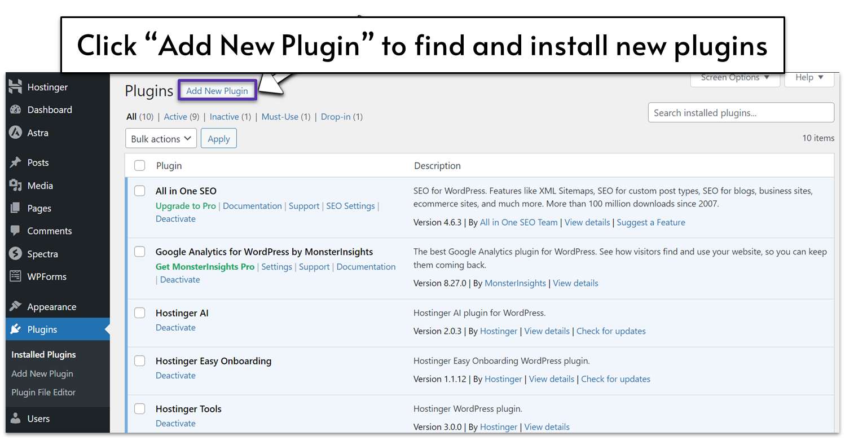
Task: Click the Dashboard gauge icon
Action: [16, 110]
